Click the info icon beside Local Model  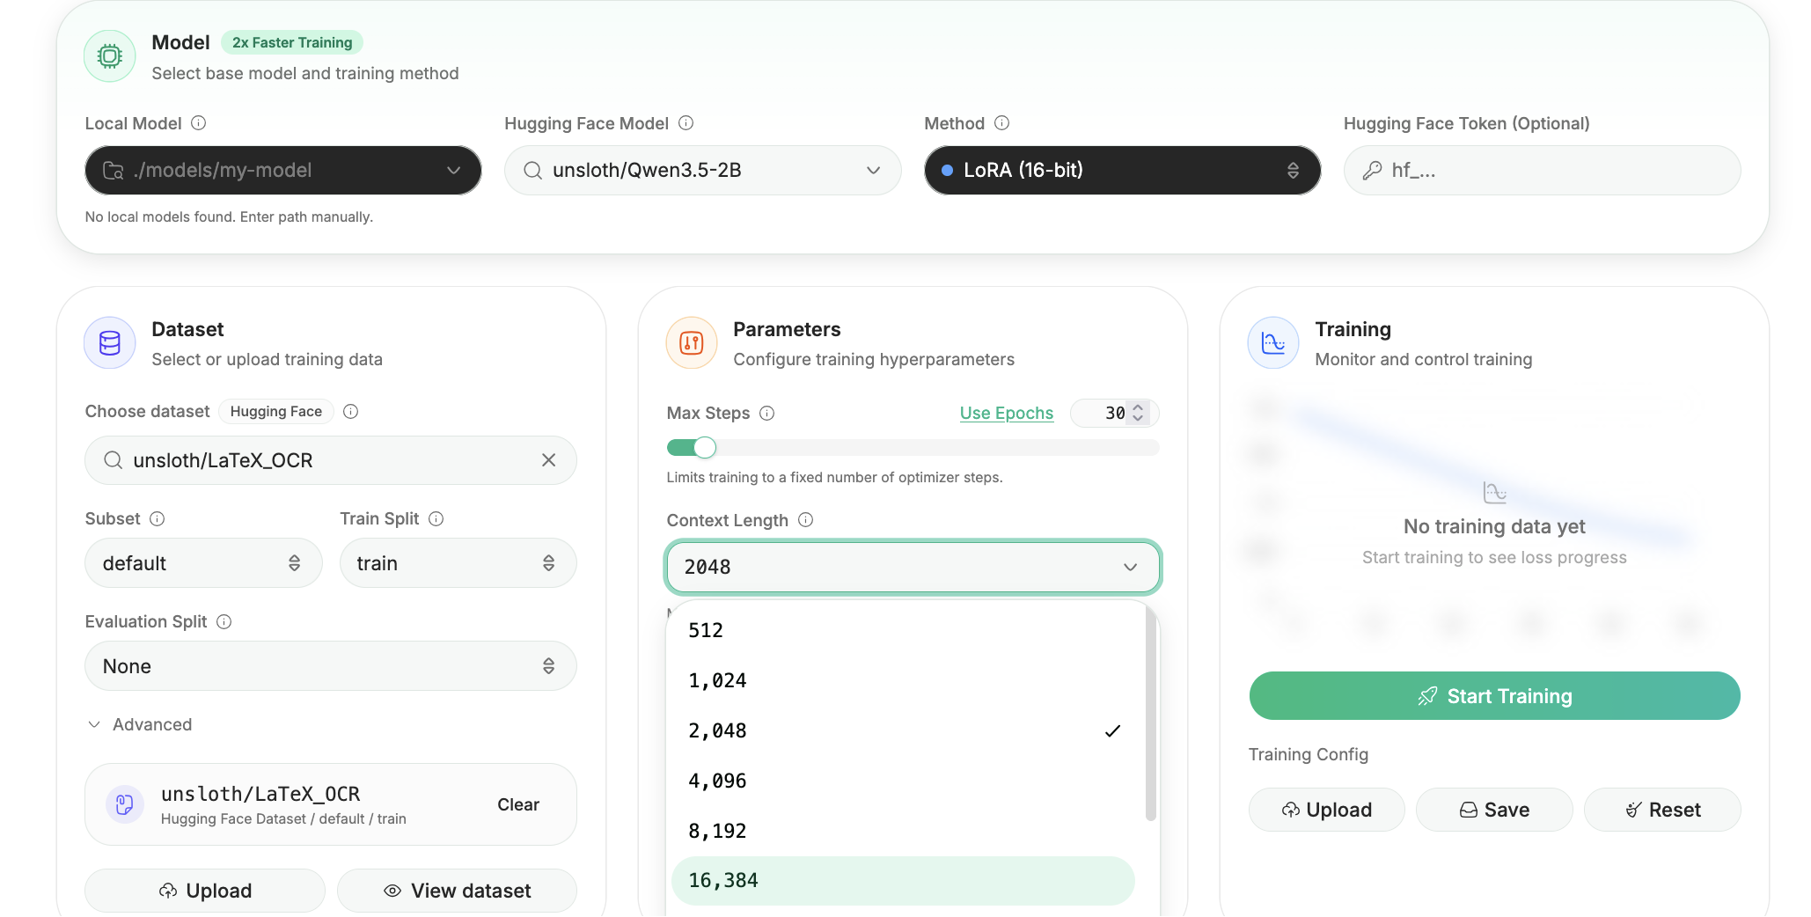199,123
